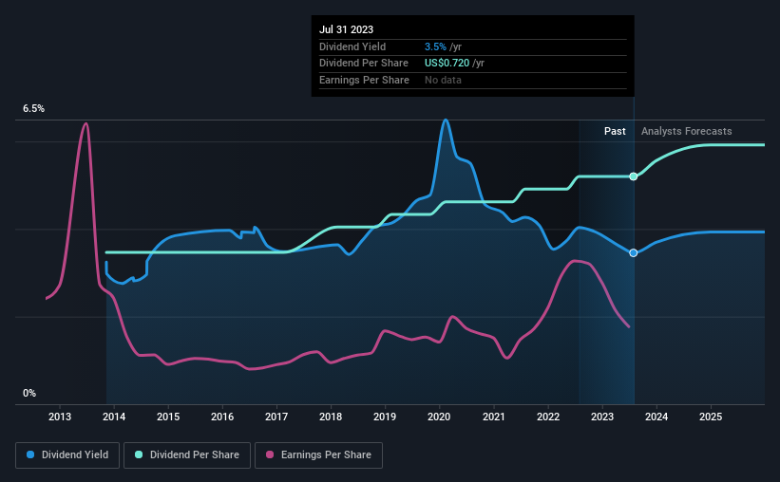Toggle the Dividend Per Share legend button
The width and height of the screenshot is (780, 482).
[187, 455]
